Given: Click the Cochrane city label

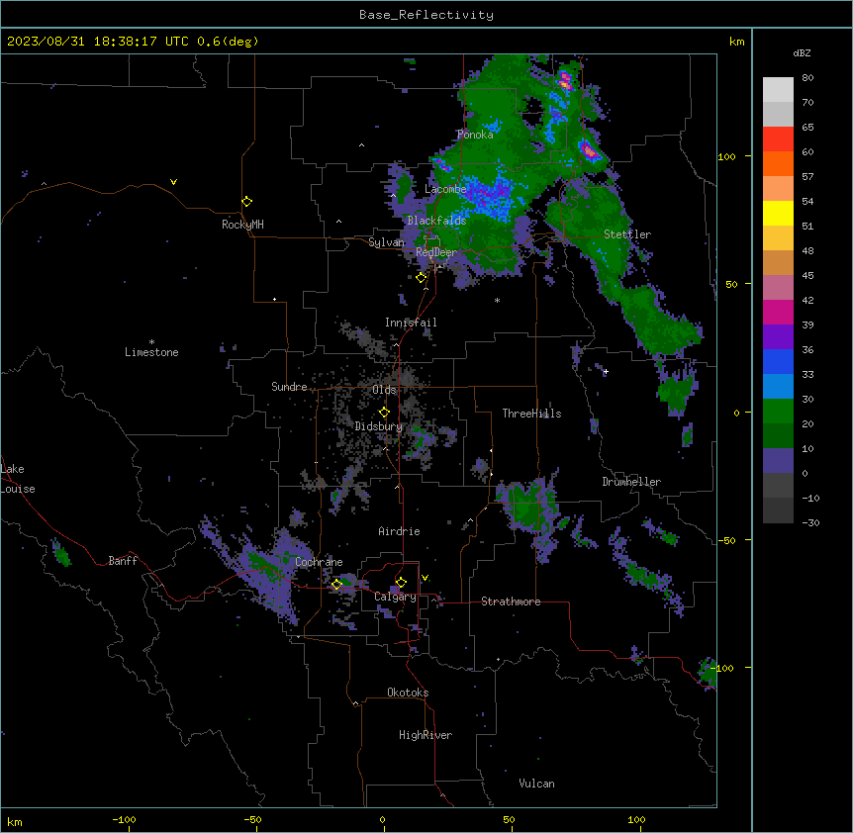Looking at the screenshot, I should point(319,562).
